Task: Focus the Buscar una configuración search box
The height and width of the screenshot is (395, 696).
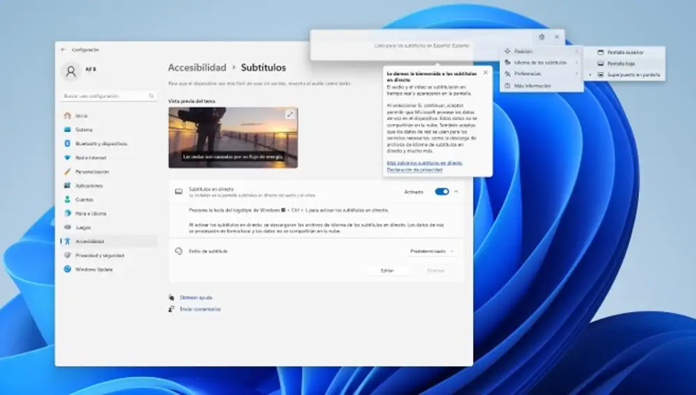Action: [x=109, y=96]
